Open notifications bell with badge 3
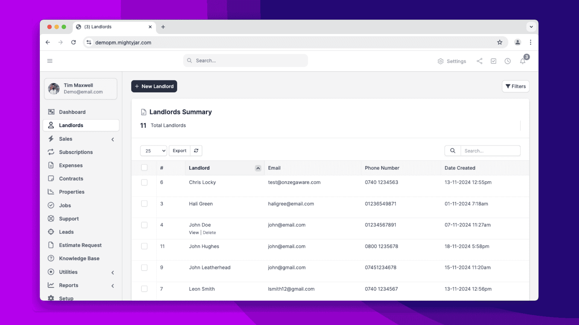The height and width of the screenshot is (325, 579). (523, 61)
